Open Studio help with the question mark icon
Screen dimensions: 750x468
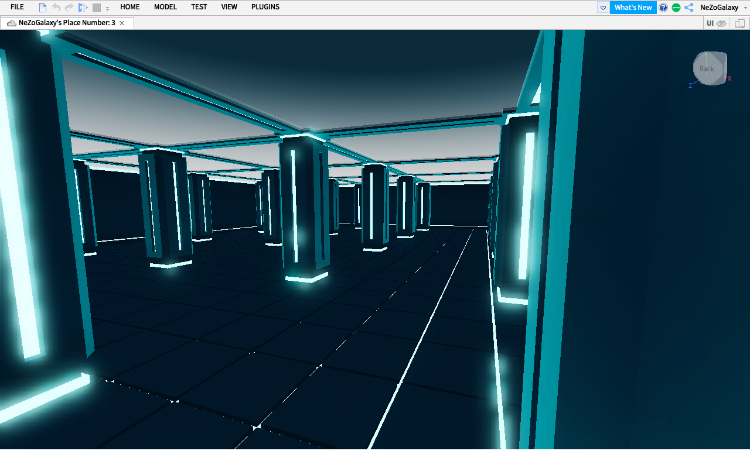[662, 7]
